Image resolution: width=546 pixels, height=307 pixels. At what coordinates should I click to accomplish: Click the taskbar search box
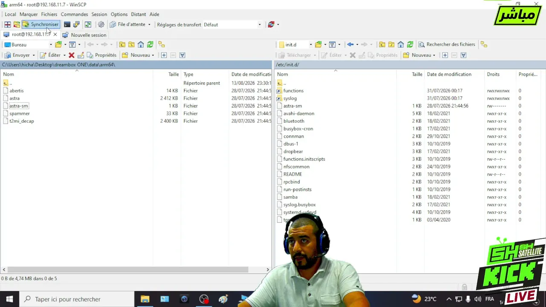77,299
